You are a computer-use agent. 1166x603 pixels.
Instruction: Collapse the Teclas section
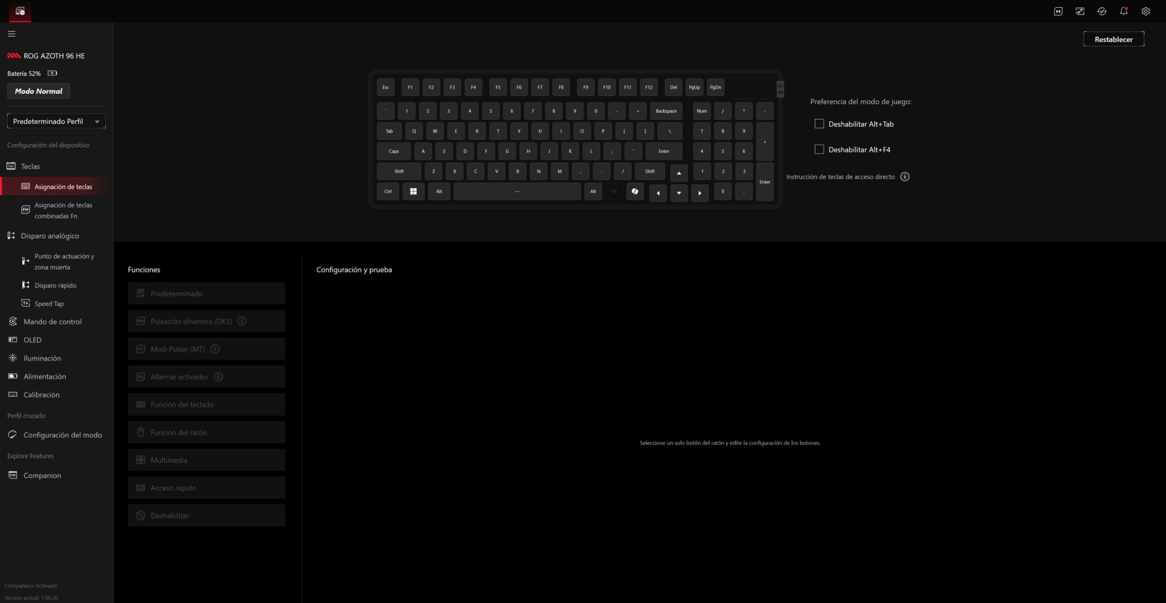30,166
